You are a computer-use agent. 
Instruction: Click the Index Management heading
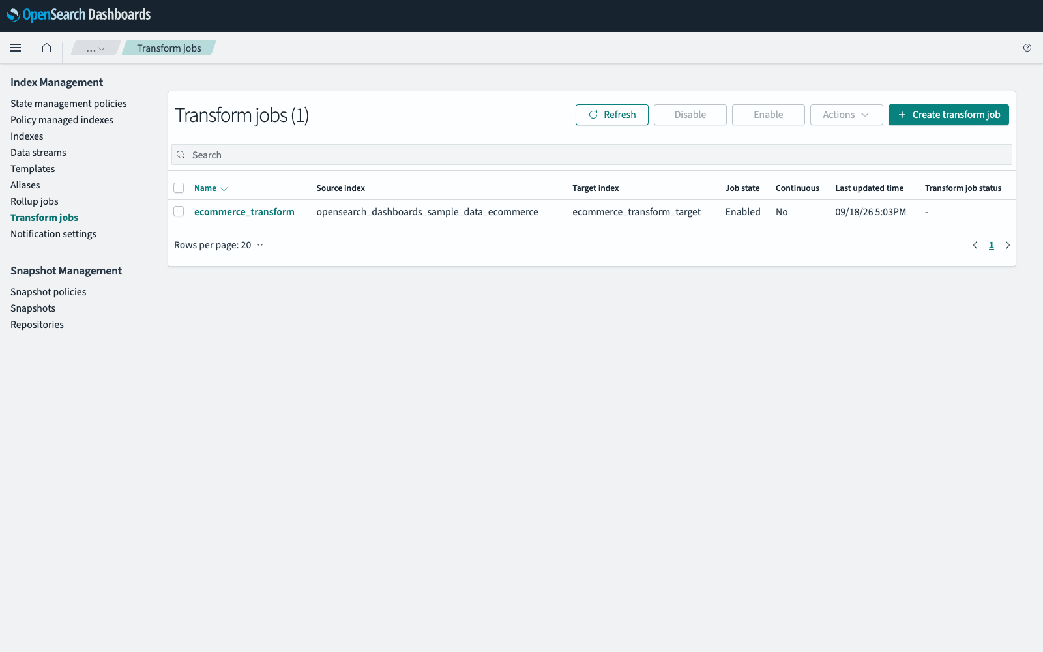coord(57,82)
